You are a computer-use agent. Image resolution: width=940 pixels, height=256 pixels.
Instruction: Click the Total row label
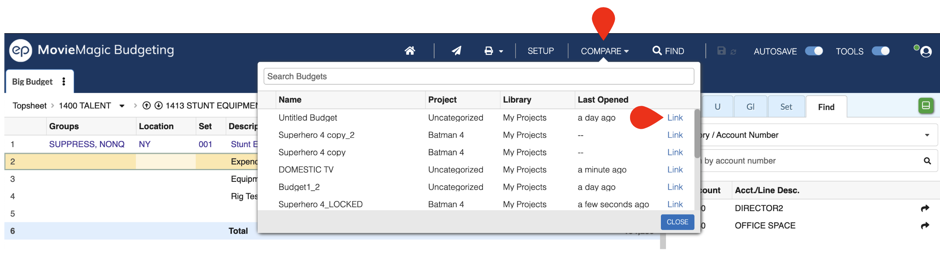point(238,231)
